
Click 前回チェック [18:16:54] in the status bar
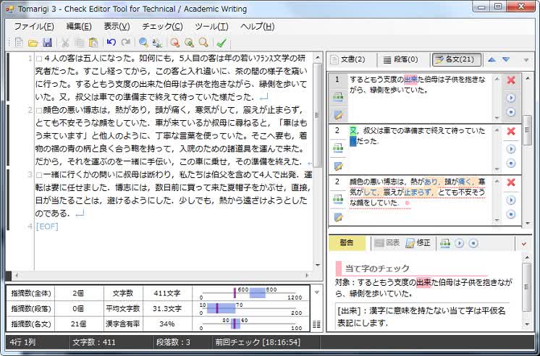tap(258, 342)
